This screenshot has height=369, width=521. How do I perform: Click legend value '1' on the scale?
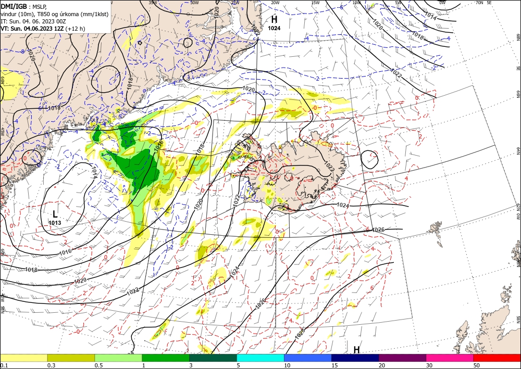144,365
